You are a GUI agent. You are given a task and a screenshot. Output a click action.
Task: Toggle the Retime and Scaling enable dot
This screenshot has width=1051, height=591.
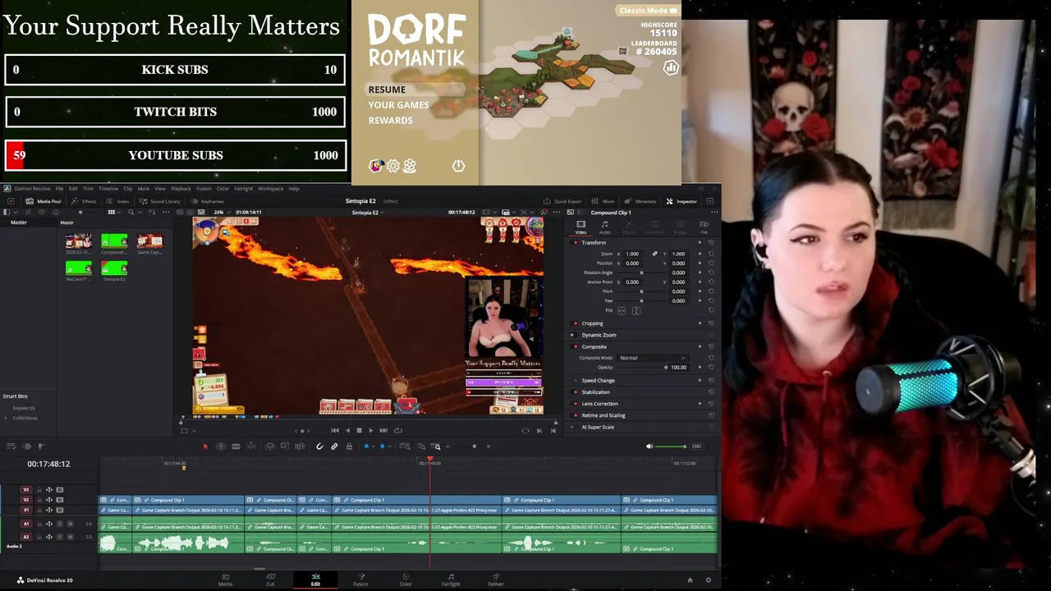(x=576, y=415)
